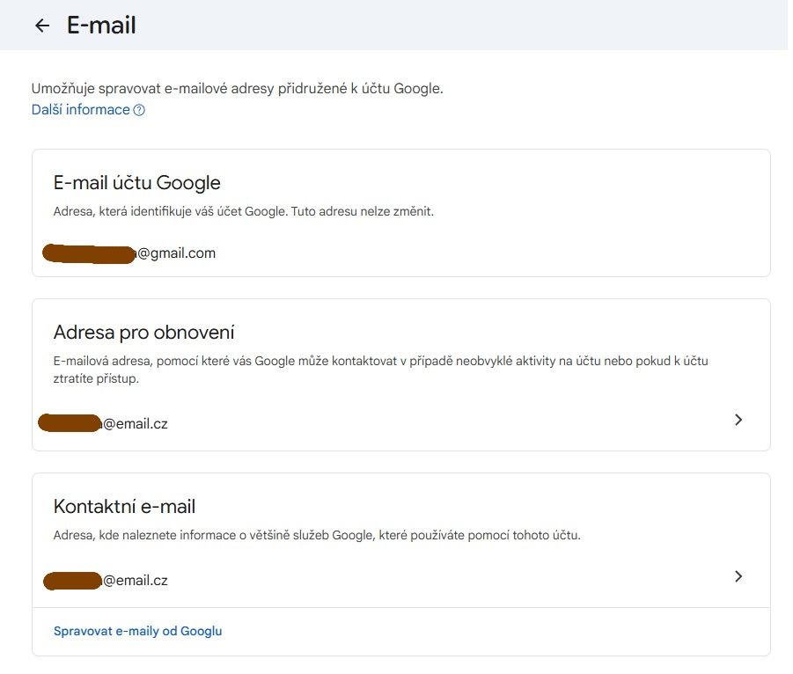Click the E-mail page title
Image resolution: width=793 pixels, height=674 pixels.
click(x=101, y=26)
